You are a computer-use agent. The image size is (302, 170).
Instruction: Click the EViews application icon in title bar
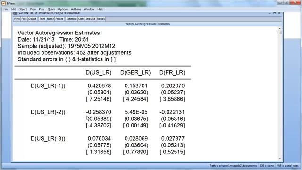3,3
